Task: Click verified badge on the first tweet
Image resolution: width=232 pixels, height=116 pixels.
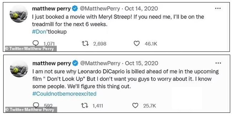Action: [x=75, y=9]
